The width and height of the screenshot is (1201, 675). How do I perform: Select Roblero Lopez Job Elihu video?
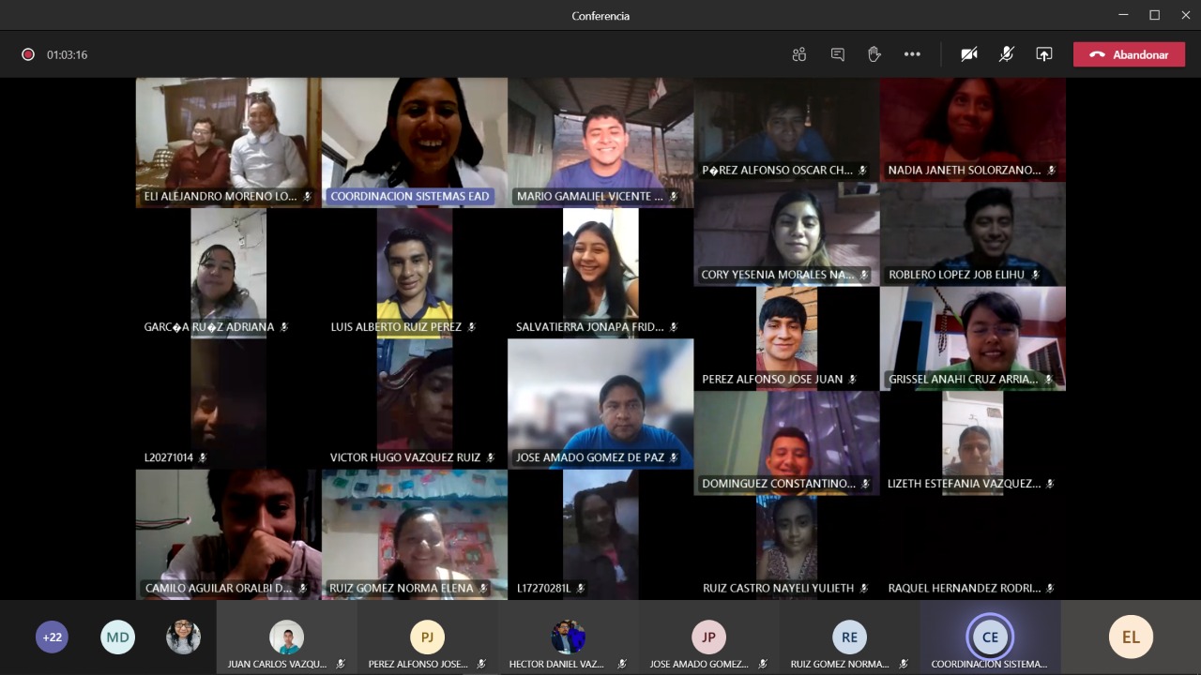(973, 234)
